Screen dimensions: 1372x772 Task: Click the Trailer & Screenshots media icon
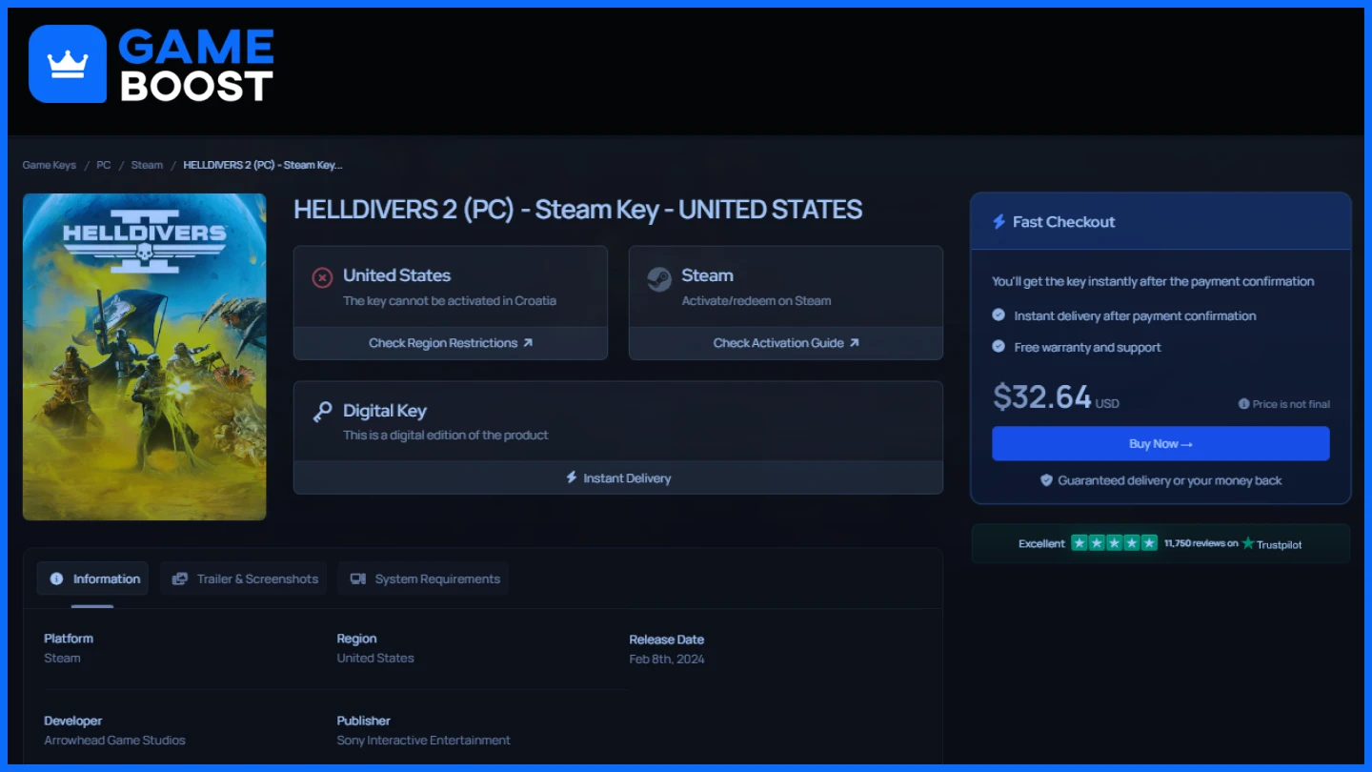tap(180, 579)
